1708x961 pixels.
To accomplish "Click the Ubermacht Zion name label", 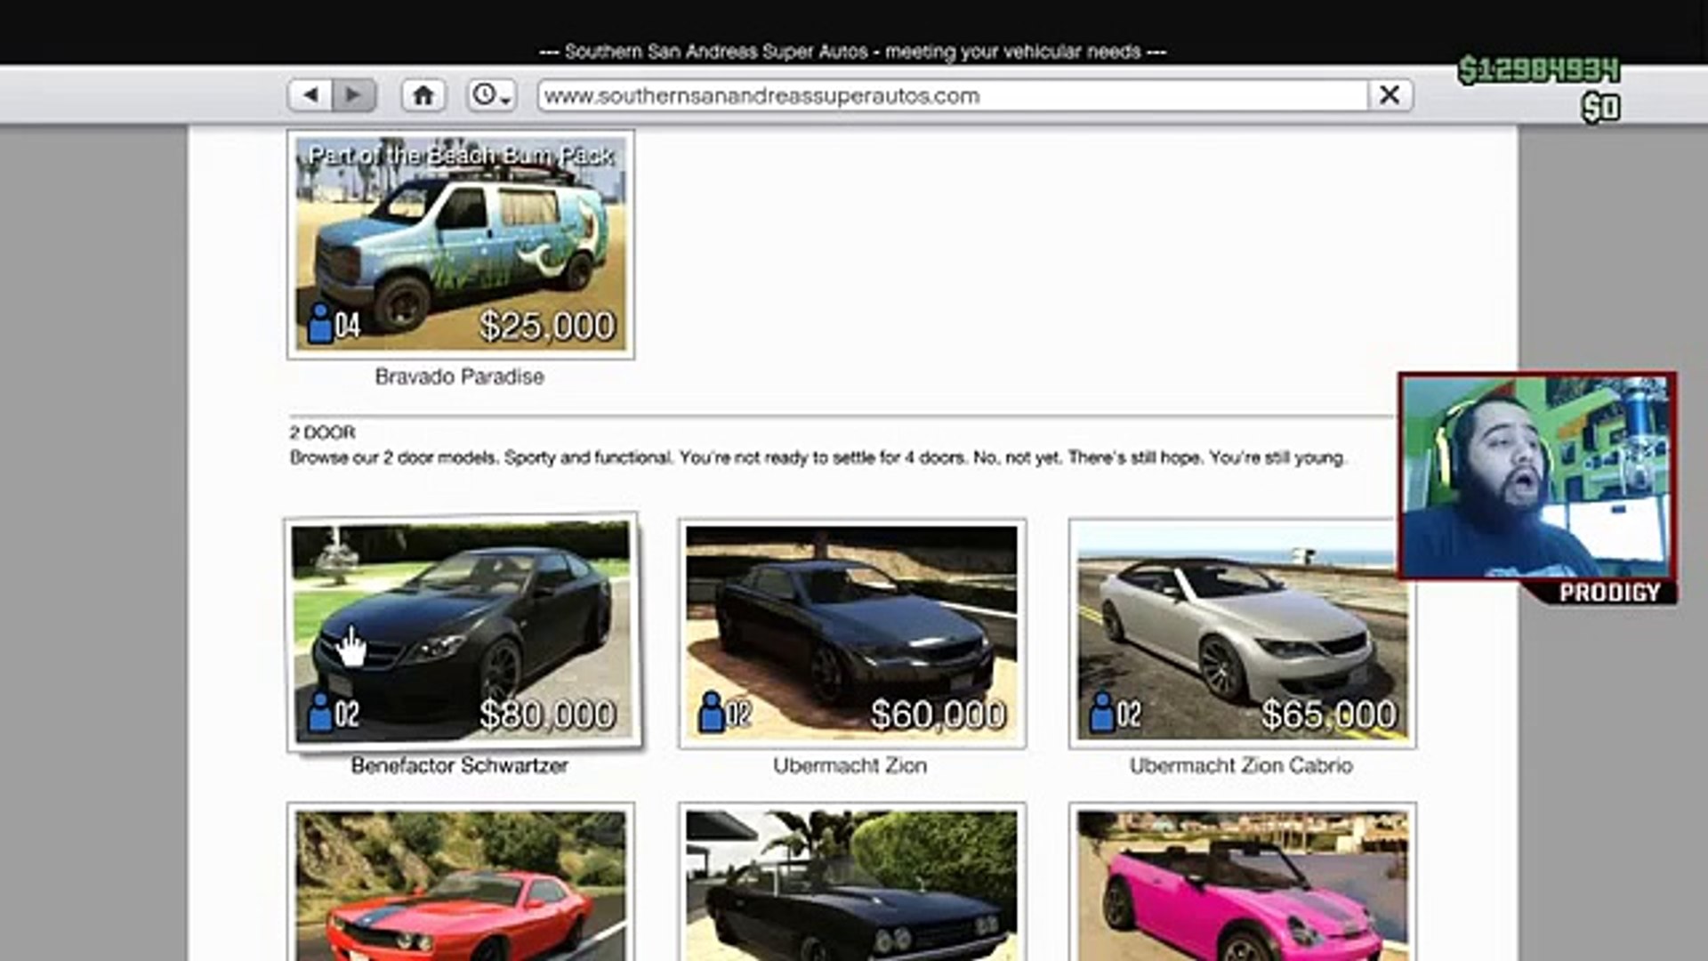I will coord(850,765).
